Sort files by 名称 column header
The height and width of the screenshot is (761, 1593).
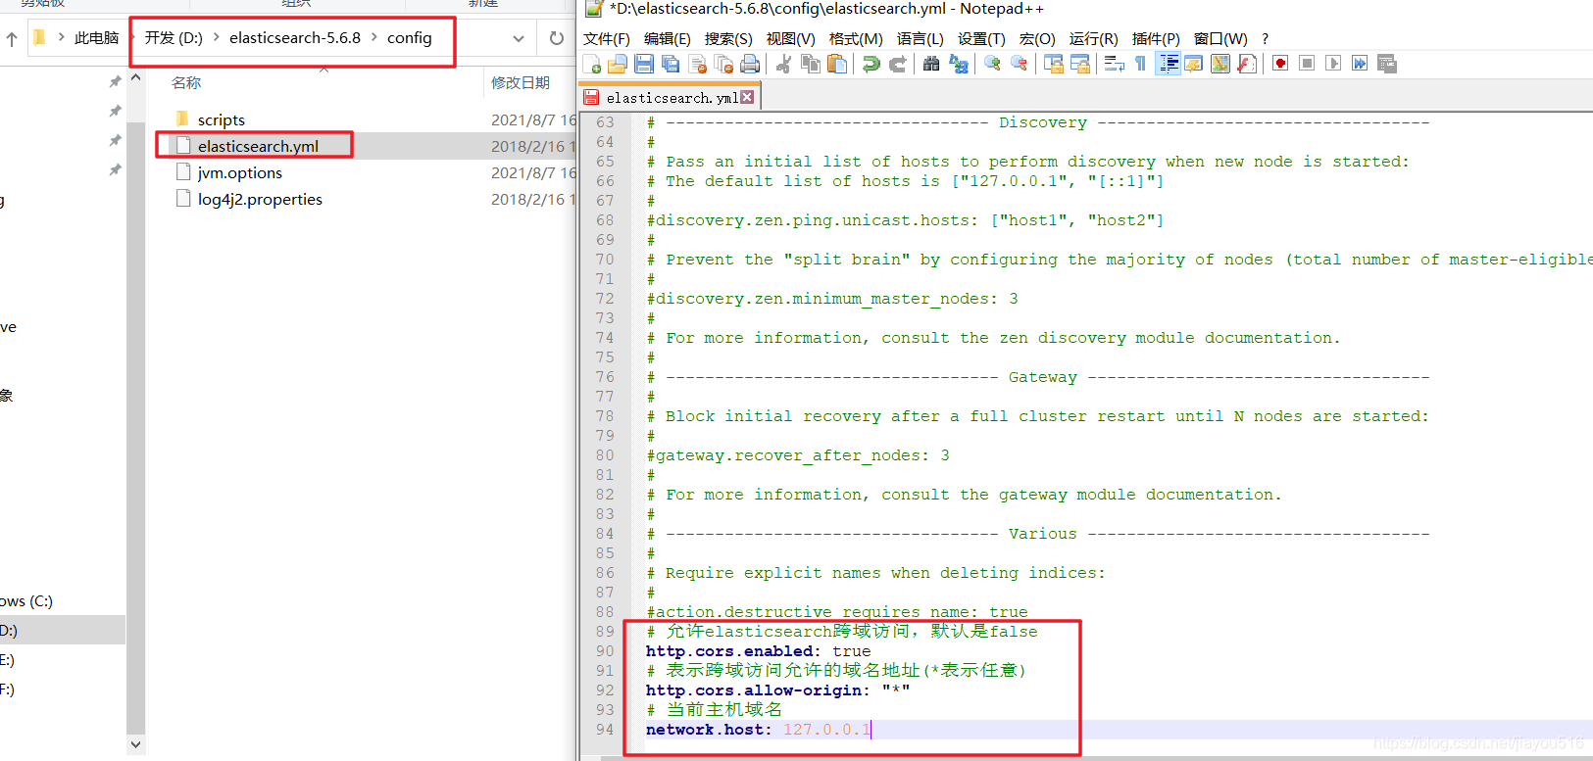click(186, 83)
